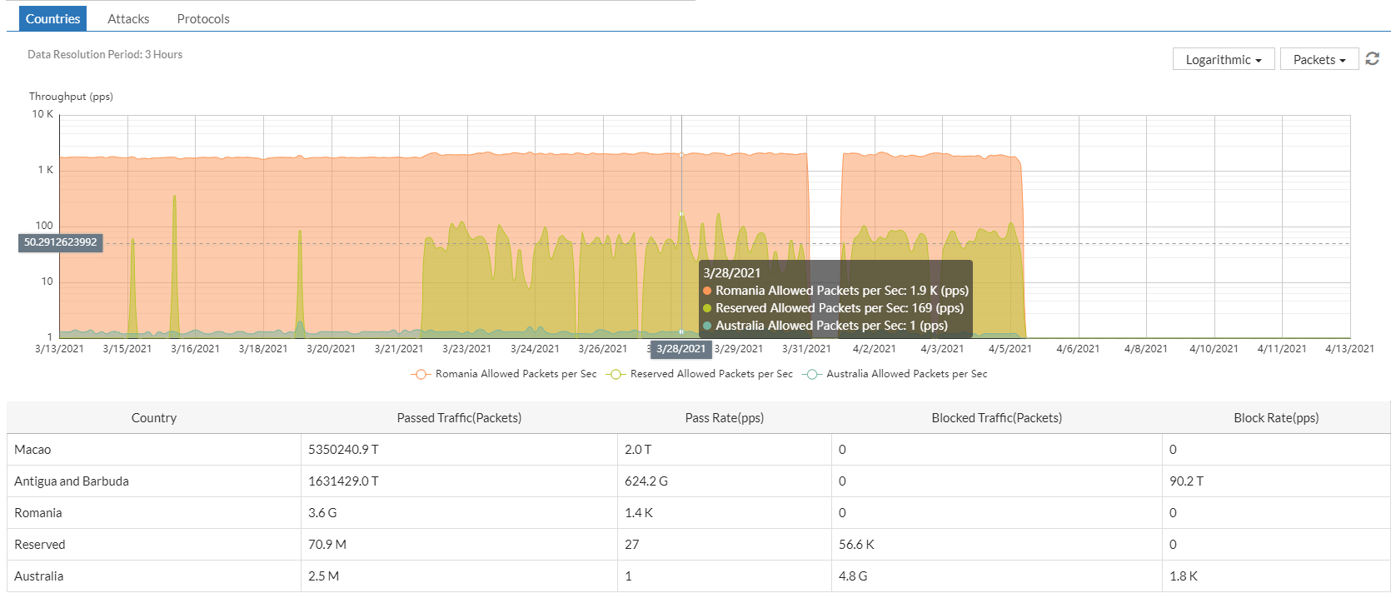
Task: Sort by Passed Traffic(Packets) column header
Action: click(459, 418)
